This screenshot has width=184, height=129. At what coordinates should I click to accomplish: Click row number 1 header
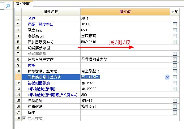pos(18,18)
